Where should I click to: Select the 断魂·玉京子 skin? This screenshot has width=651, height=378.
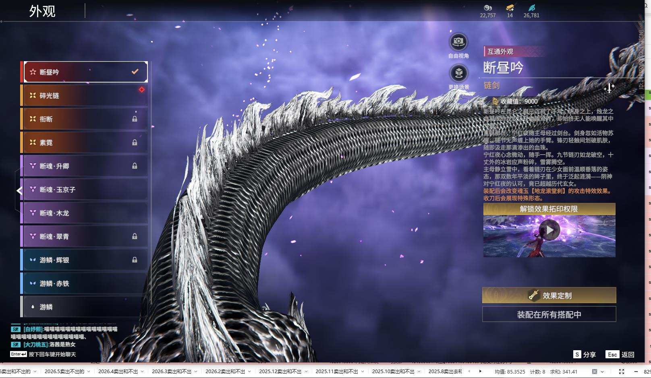(x=85, y=189)
